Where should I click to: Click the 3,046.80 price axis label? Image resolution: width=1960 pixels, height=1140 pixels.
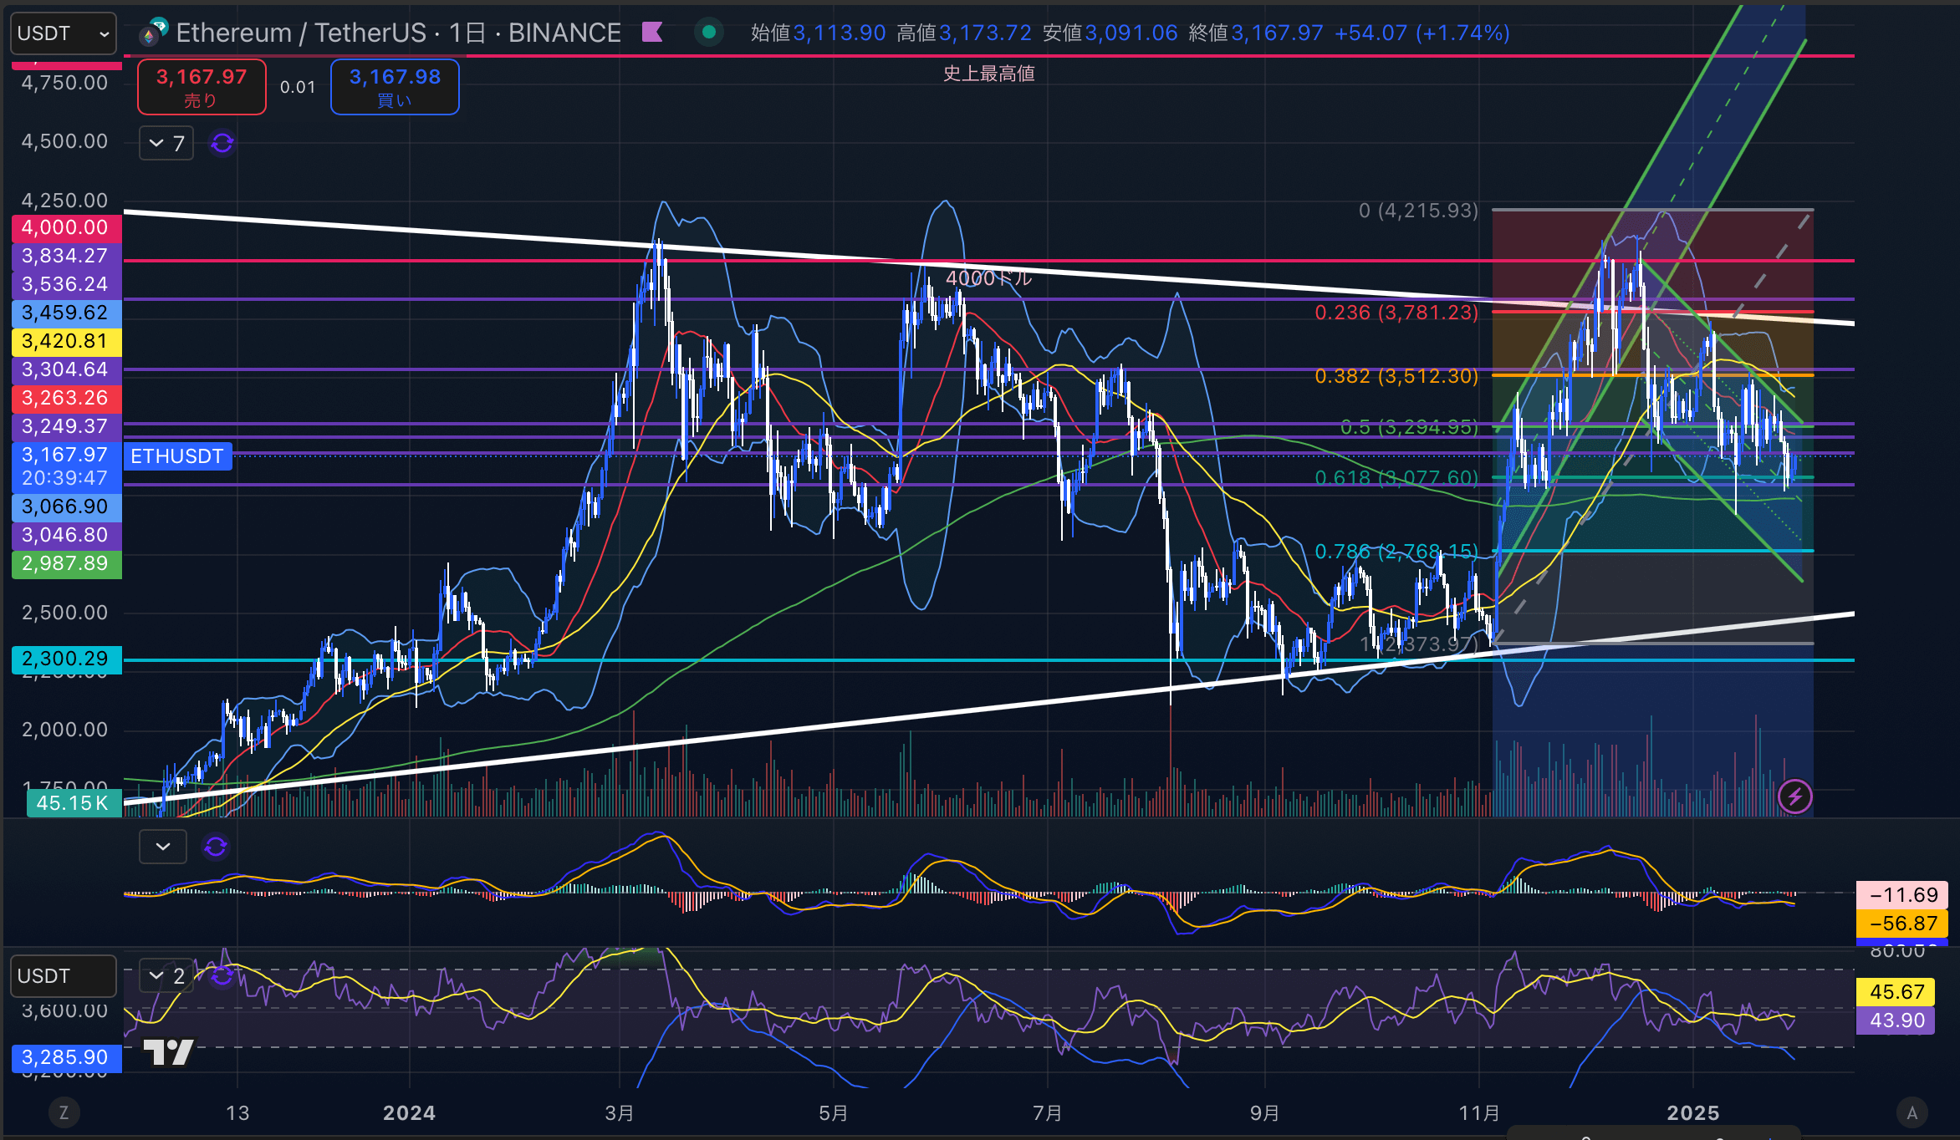[x=66, y=535]
